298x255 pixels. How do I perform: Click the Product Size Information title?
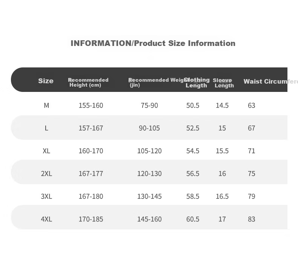[153, 43]
